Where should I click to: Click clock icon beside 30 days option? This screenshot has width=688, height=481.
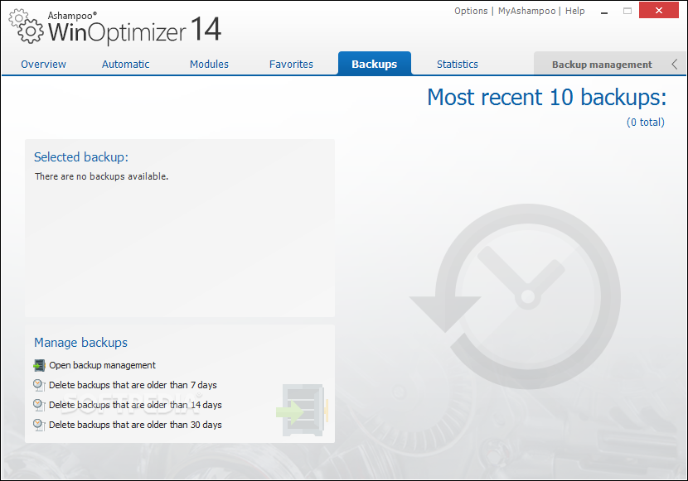(39, 425)
